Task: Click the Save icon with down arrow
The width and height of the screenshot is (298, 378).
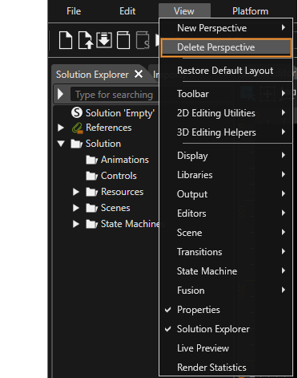Action: (x=104, y=40)
